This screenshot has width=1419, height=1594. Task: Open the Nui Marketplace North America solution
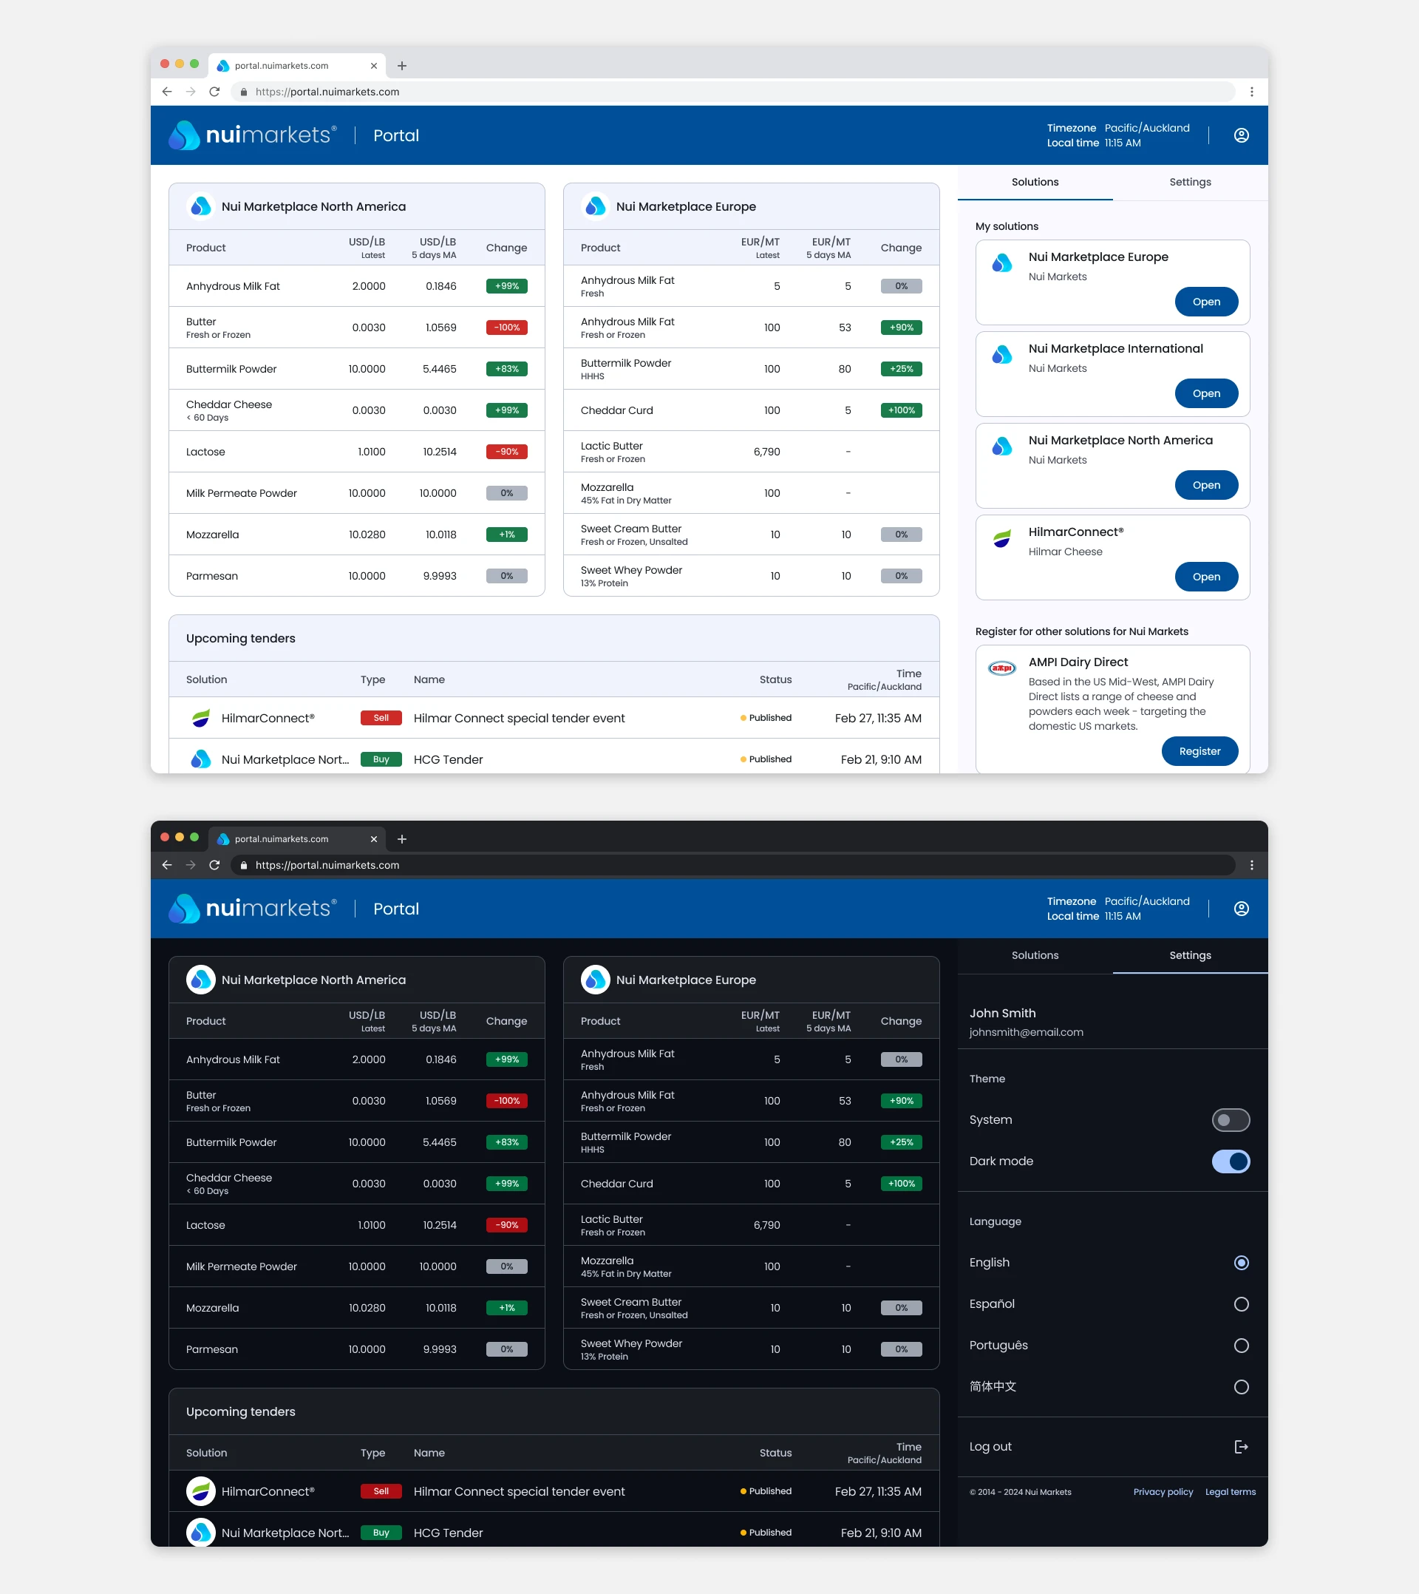tap(1206, 485)
